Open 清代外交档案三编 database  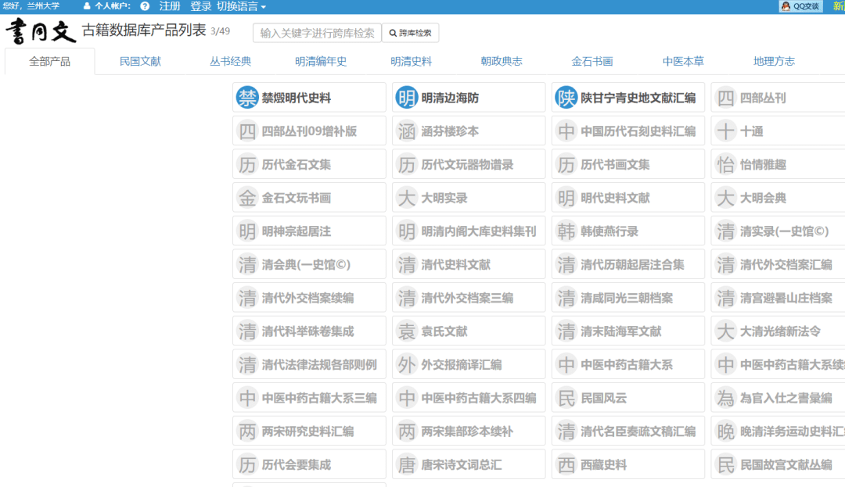pyautogui.click(x=469, y=298)
